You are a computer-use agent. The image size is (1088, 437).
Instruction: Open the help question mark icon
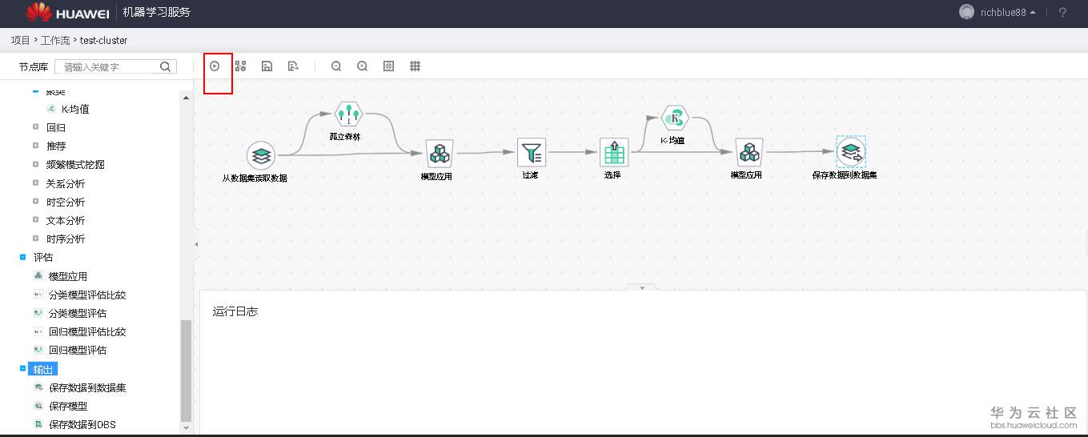coord(1062,12)
